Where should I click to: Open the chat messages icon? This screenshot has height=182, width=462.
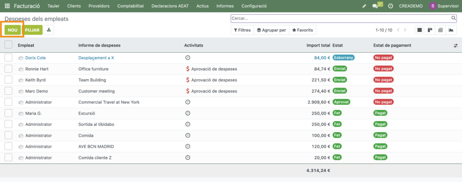click(x=375, y=6)
